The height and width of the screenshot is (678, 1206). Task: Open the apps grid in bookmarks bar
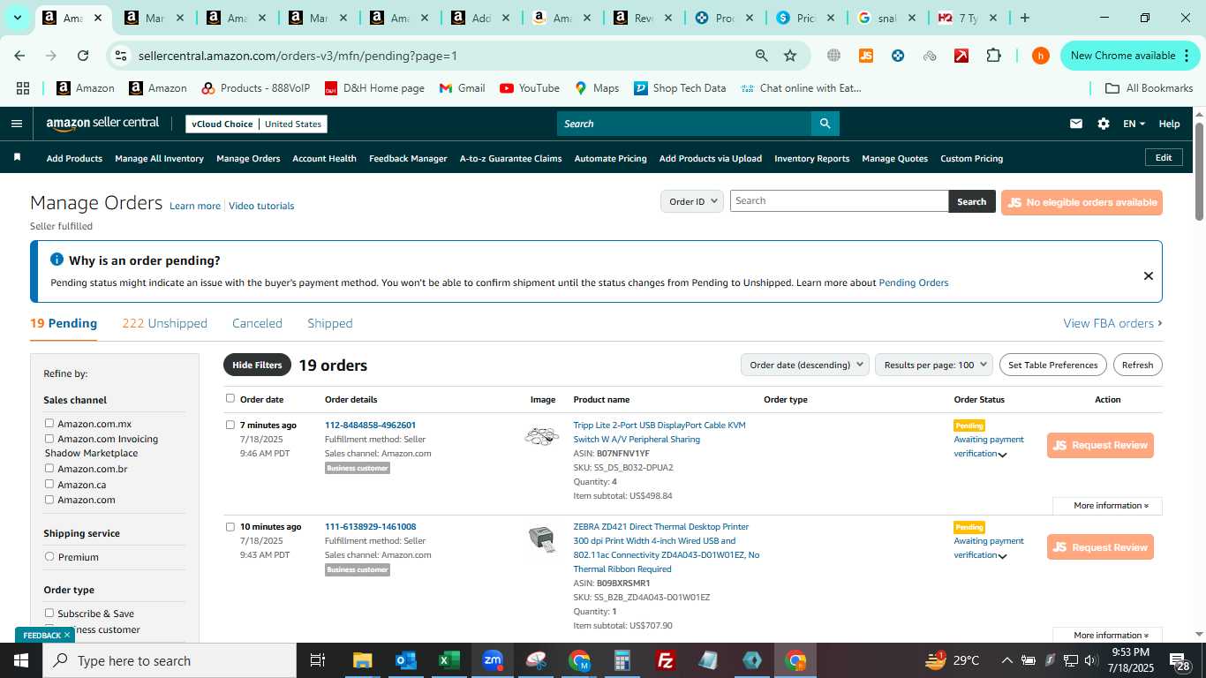coord(23,88)
